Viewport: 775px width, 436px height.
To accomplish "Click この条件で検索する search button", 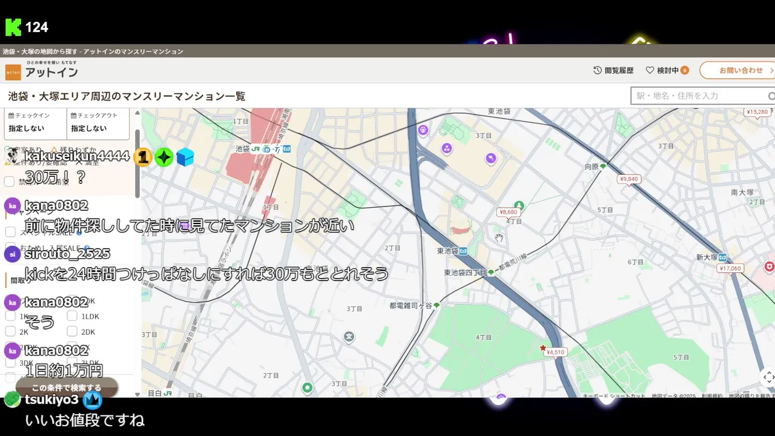I will click(67, 388).
